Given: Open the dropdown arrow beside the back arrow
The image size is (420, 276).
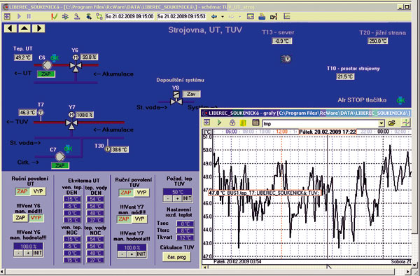Looking at the screenshot, I should click(x=223, y=17).
